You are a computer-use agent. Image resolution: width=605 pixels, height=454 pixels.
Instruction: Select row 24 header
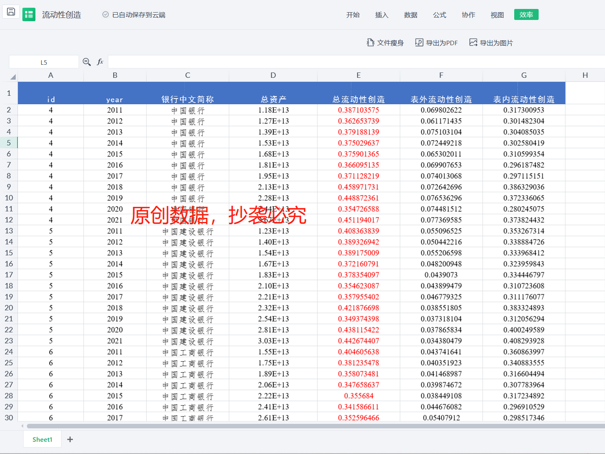[x=9, y=352]
